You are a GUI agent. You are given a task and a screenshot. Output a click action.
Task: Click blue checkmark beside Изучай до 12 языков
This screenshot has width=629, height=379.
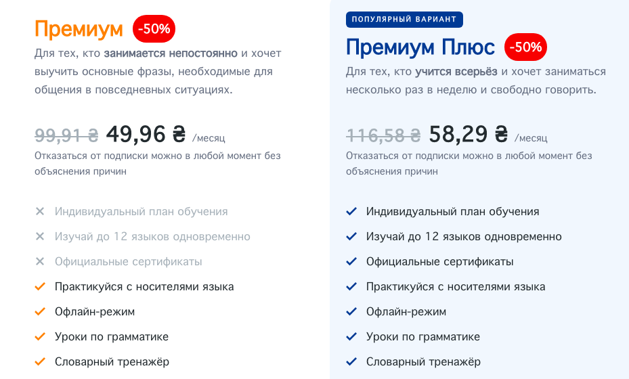[351, 236]
